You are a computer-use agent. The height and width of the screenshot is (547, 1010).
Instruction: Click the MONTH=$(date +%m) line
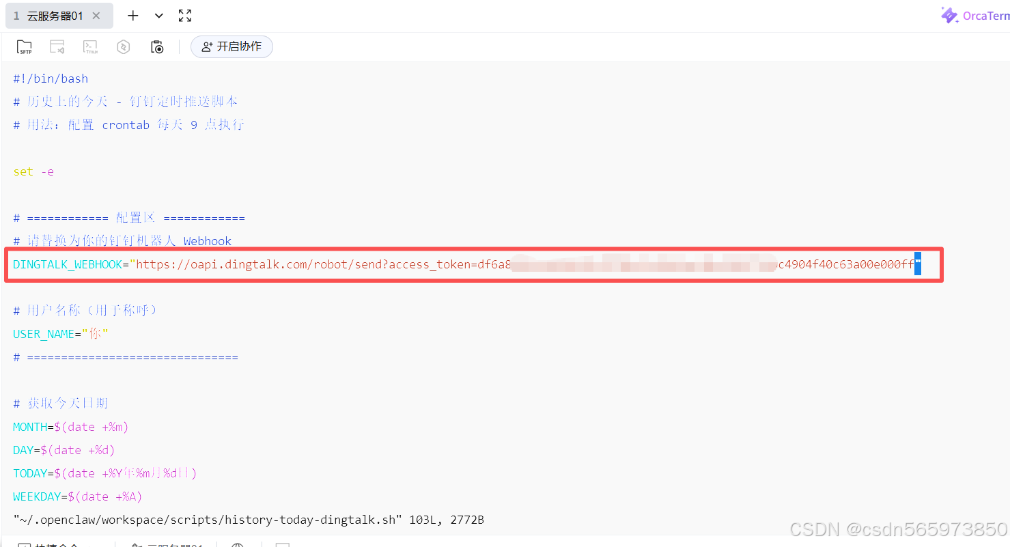[71, 427]
